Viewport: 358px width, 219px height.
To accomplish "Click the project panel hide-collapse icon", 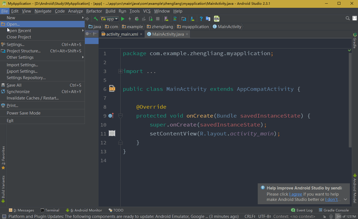I will 95,34.
